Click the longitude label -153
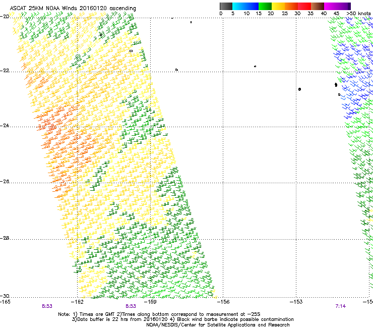The image size is (373, 328). click(296, 302)
